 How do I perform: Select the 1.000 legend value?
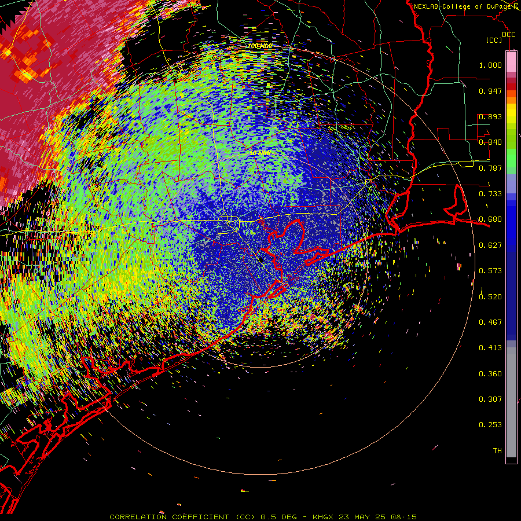point(490,65)
